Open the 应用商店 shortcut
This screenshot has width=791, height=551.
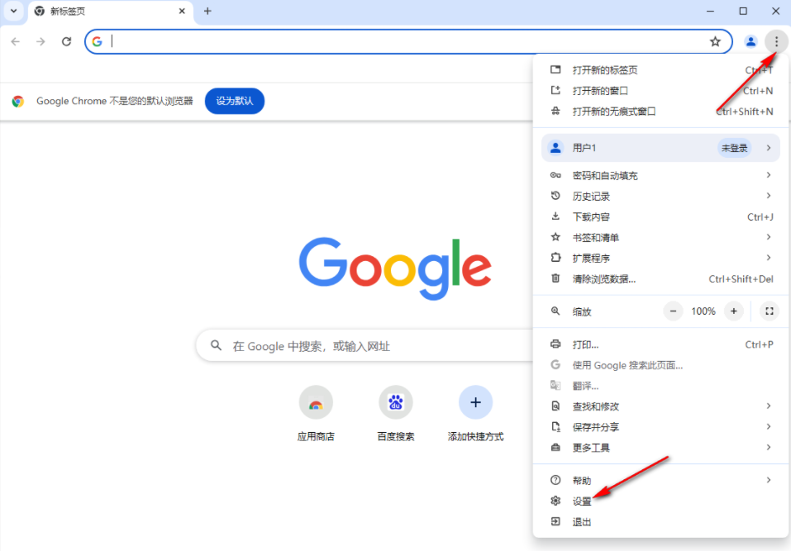point(316,413)
